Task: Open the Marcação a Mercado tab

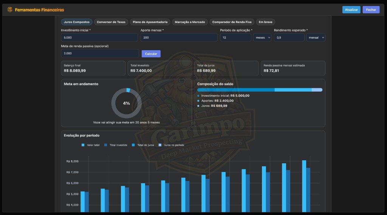Action: click(x=190, y=22)
